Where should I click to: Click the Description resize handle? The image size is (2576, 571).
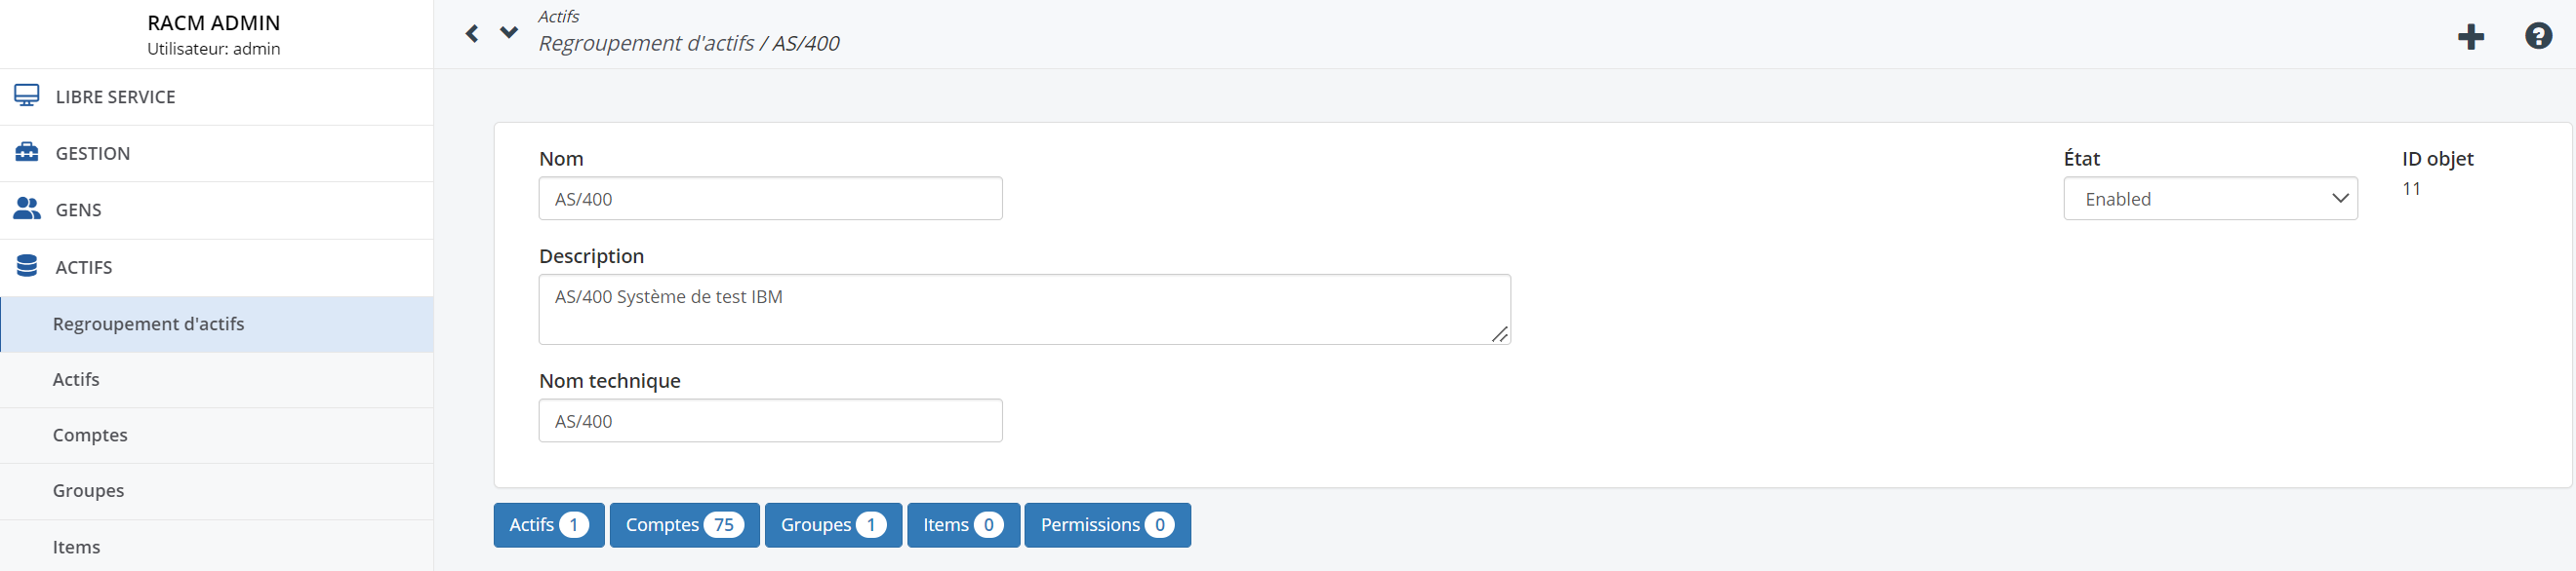click(1499, 334)
